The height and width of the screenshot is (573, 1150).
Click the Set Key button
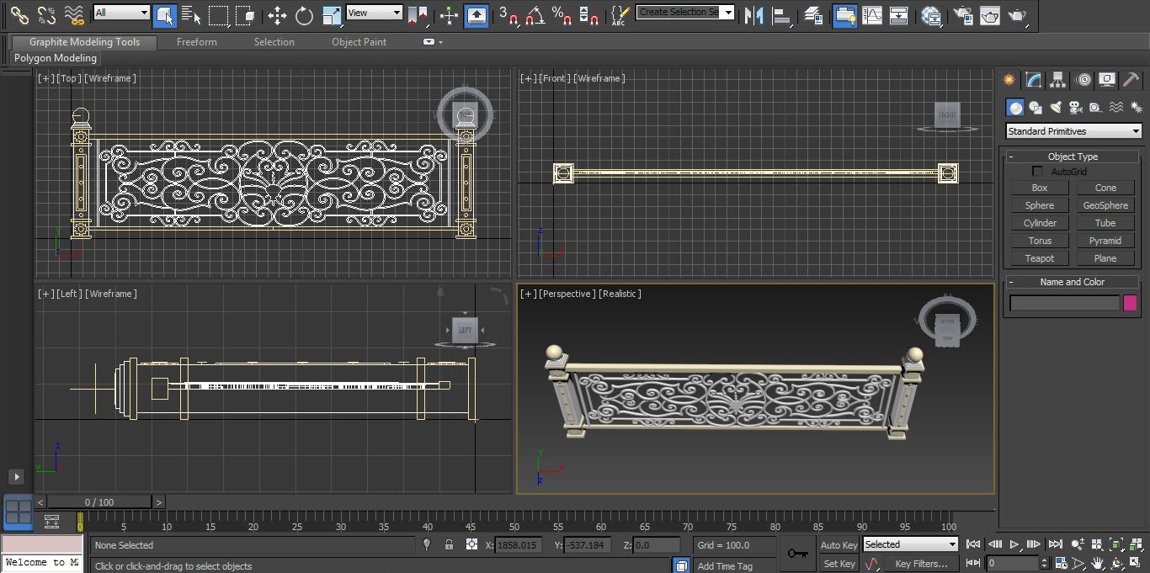click(839, 564)
